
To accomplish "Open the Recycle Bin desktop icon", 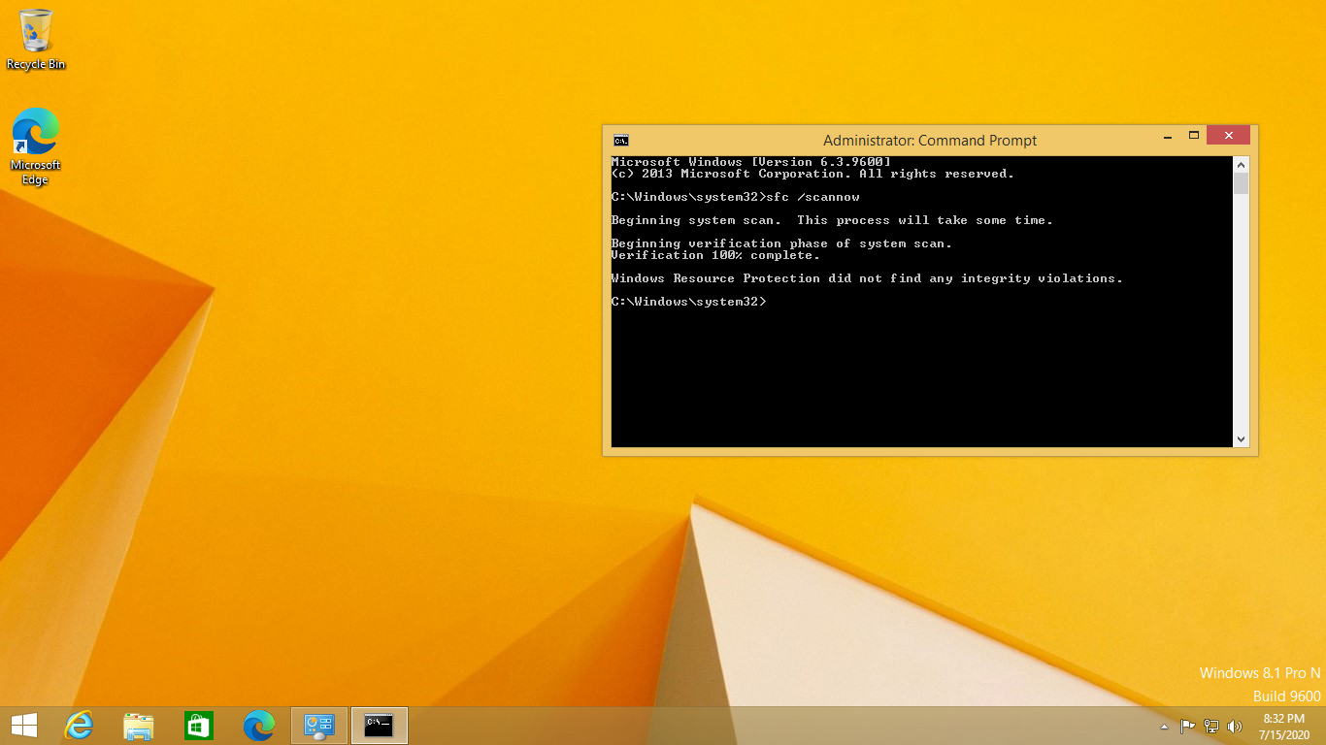I will tap(36, 40).
